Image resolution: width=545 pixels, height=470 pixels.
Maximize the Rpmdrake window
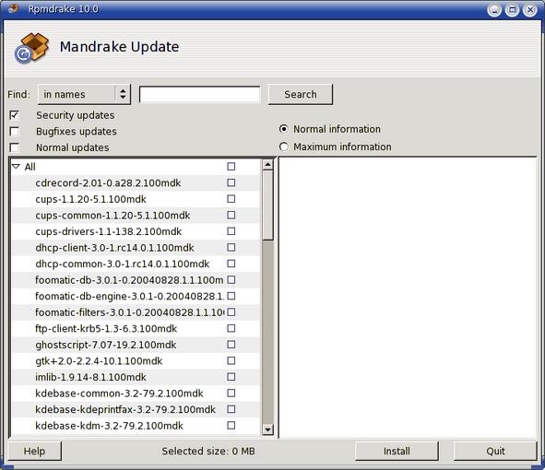point(512,10)
